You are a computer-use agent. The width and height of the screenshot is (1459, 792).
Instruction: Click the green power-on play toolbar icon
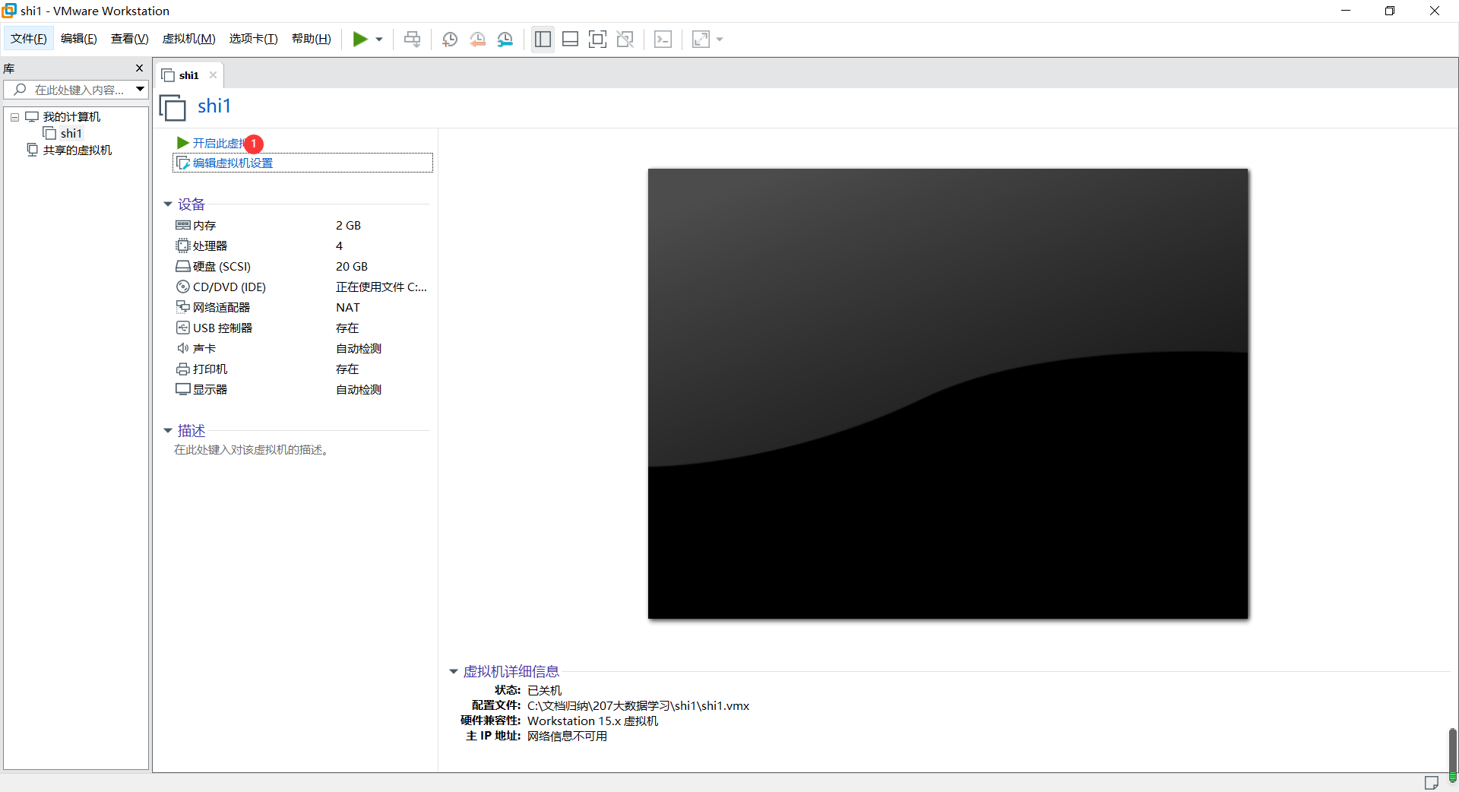click(x=360, y=40)
